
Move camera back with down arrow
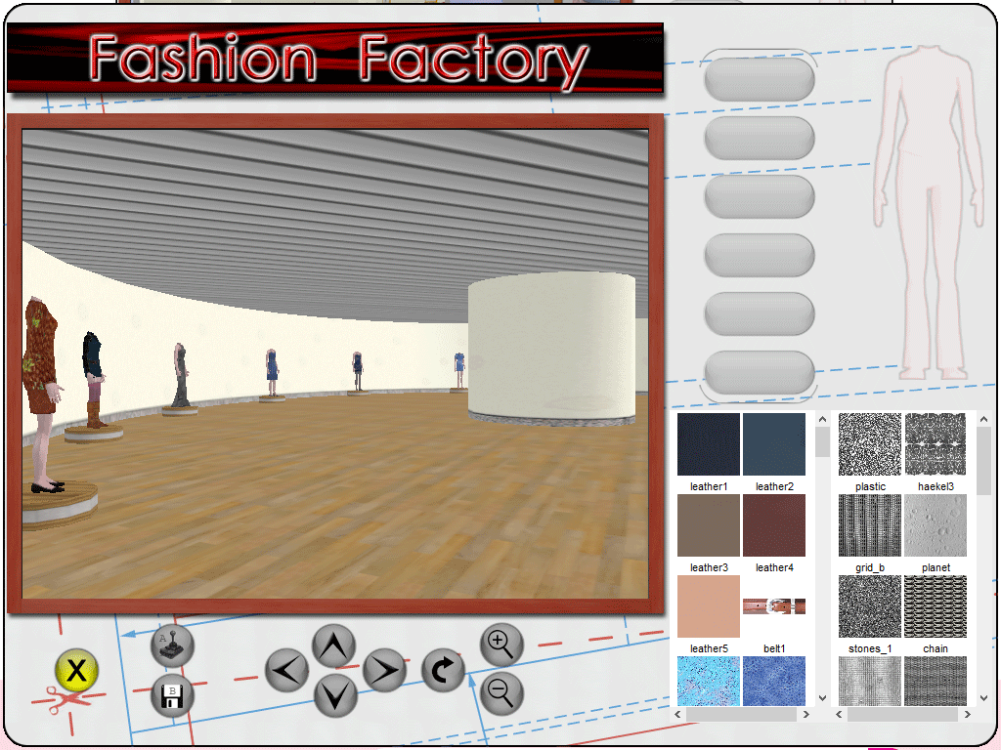[334, 694]
